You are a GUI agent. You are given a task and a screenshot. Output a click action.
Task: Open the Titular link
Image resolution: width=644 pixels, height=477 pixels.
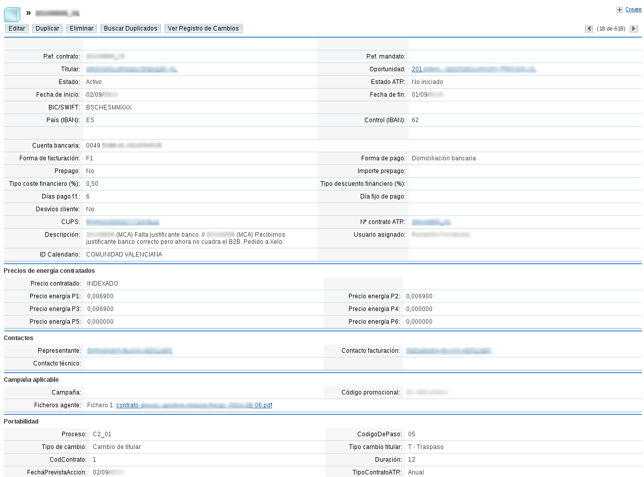(131, 69)
